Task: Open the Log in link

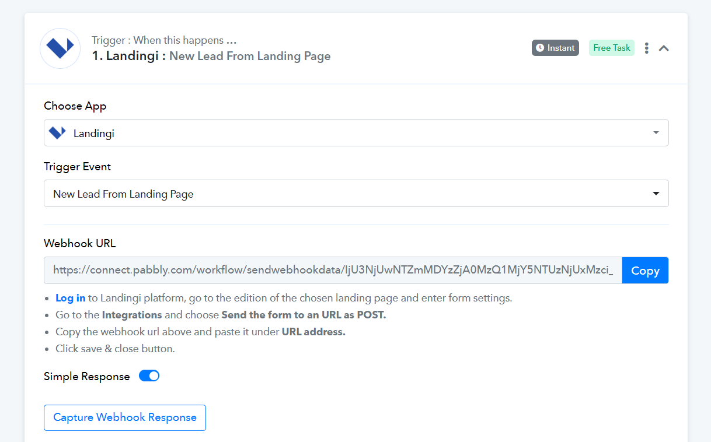Action: point(71,298)
